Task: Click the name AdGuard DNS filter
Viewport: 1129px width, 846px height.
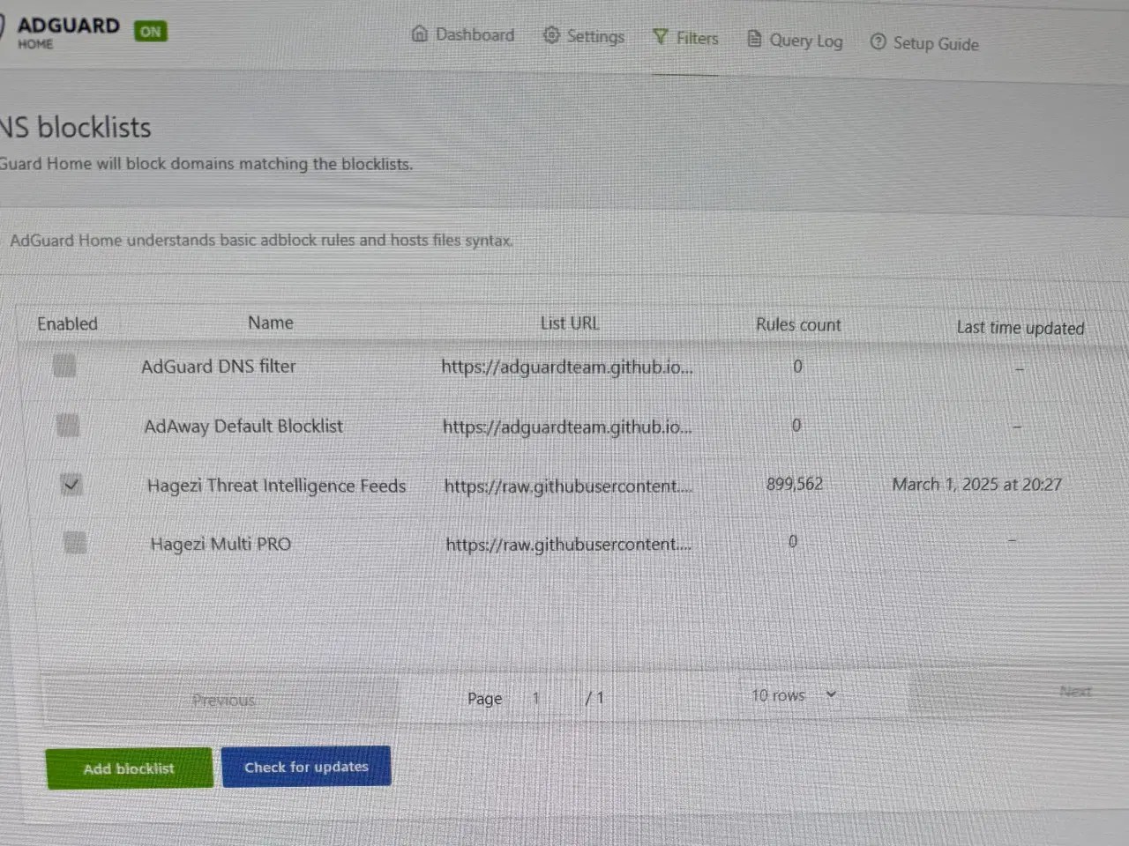Action: [x=219, y=366]
